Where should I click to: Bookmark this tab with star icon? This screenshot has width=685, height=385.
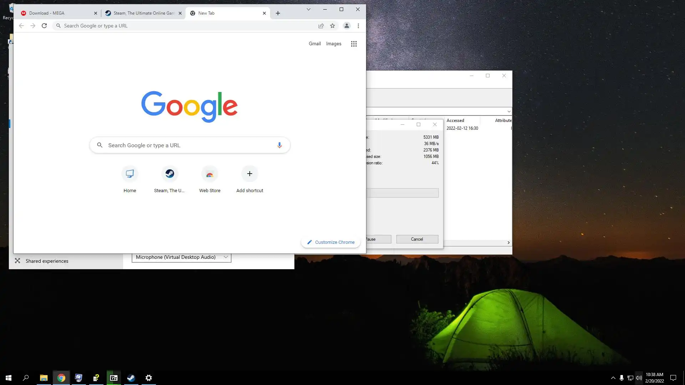coord(332,26)
